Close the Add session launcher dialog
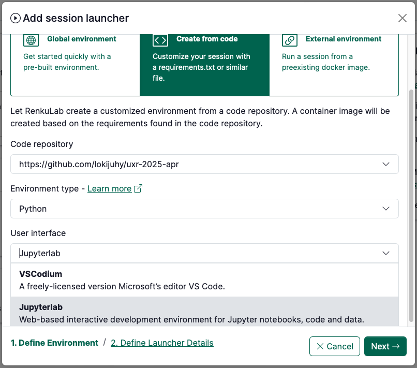Screen dimensions: 417x368 (x=402, y=18)
